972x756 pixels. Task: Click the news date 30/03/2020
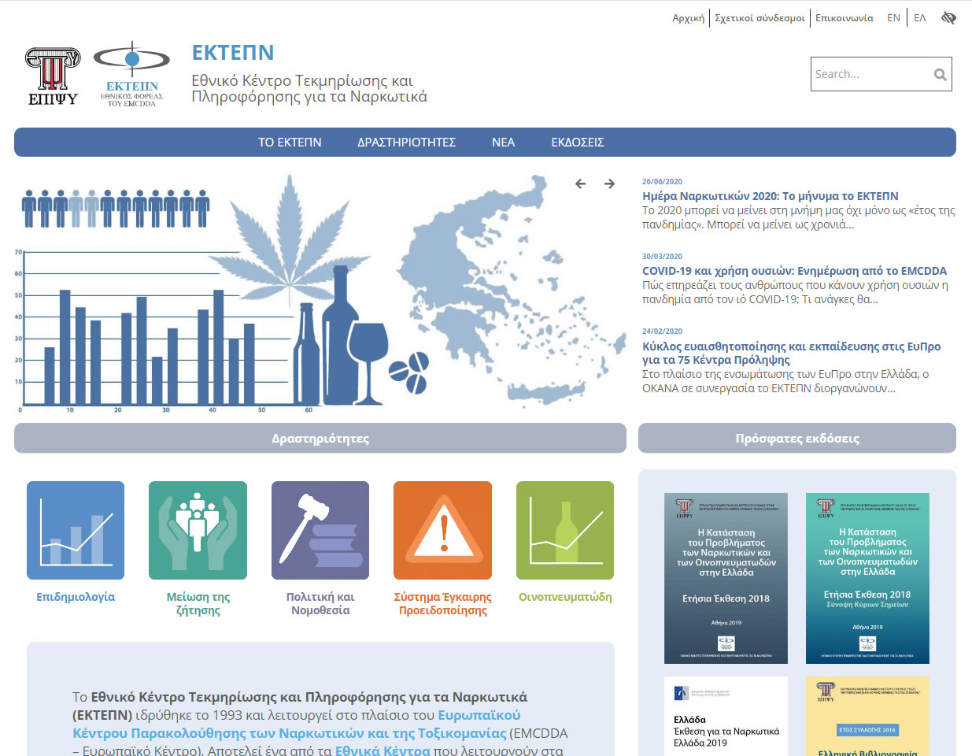(662, 257)
